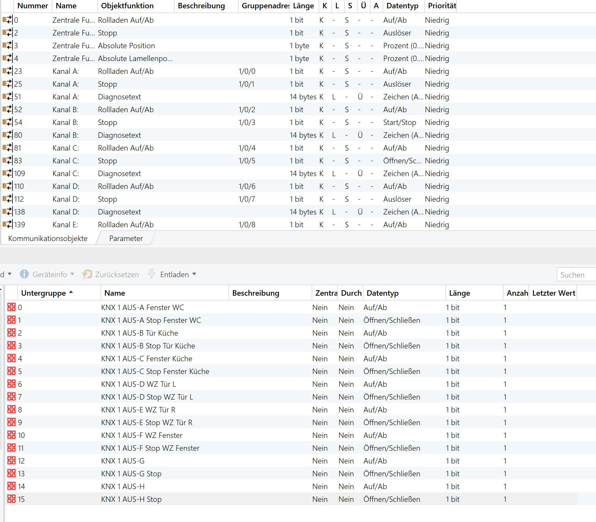Click the communication object icon for row 139

click(x=7, y=224)
